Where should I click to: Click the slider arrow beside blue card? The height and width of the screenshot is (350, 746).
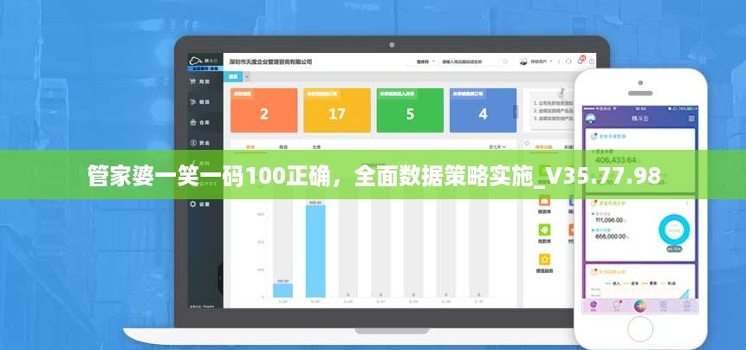click(515, 111)
